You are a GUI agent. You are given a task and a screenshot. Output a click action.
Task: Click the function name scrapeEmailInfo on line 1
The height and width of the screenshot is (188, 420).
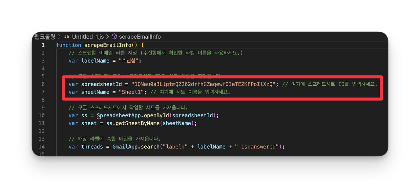[x=108, y=45]
